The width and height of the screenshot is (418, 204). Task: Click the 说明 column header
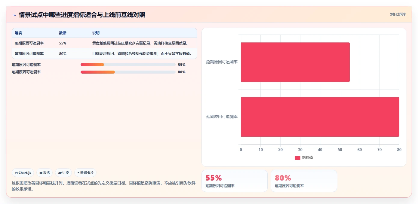(x=96, y=33)
